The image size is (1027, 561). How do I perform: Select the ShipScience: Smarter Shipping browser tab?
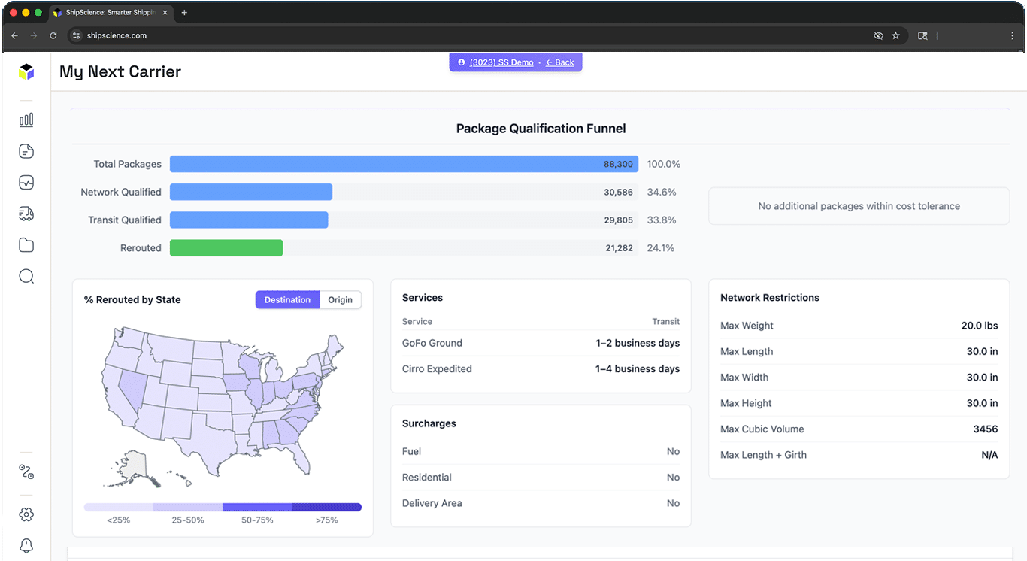pos(109,12)
